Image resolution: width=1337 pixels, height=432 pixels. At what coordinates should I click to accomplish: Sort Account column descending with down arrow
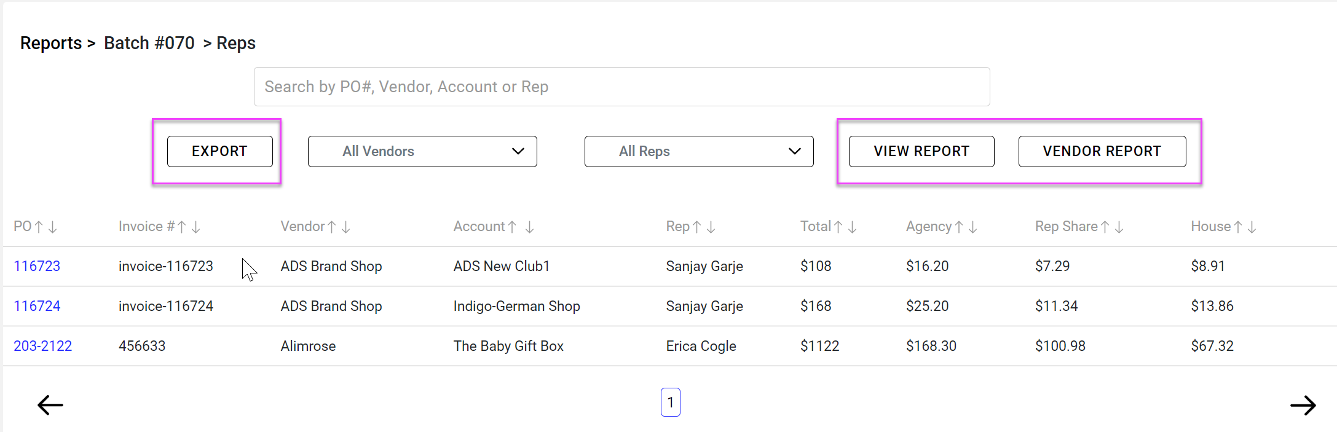[529, 227]
